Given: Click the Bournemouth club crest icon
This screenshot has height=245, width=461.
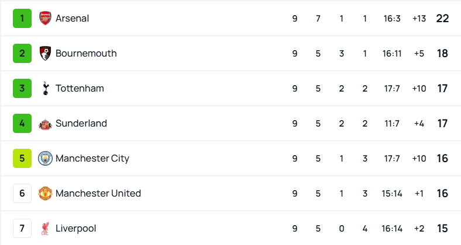Looking at the screenshot, I should click(45, 53).
